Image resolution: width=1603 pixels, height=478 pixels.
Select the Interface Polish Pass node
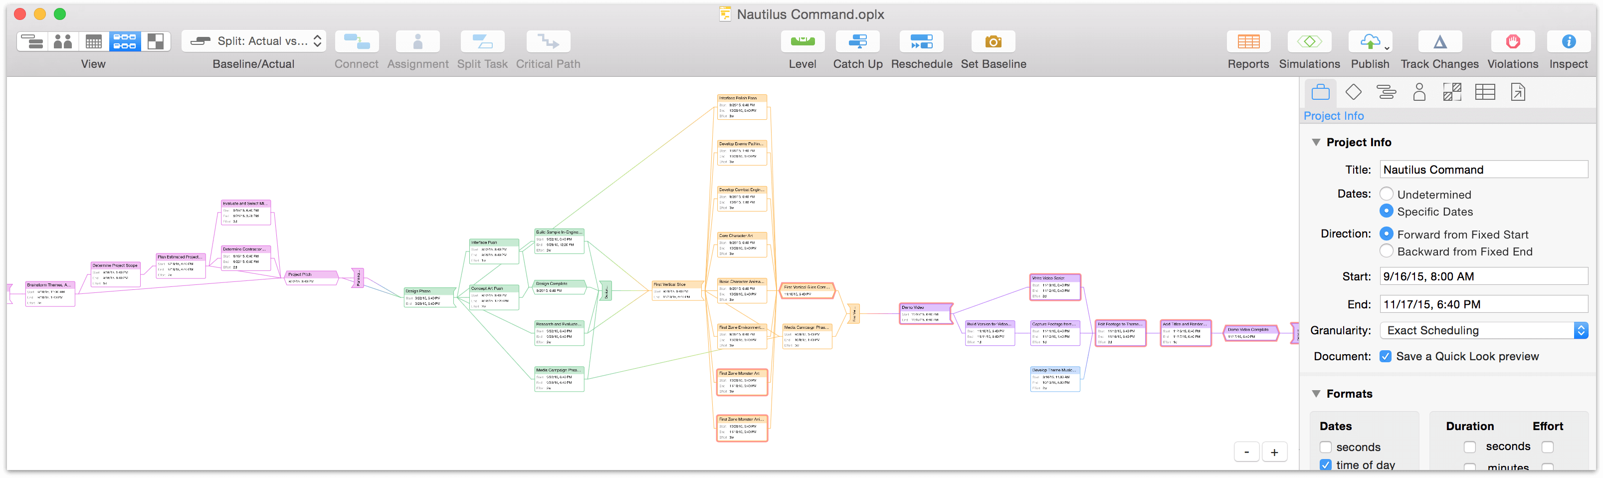pos(742,107)
